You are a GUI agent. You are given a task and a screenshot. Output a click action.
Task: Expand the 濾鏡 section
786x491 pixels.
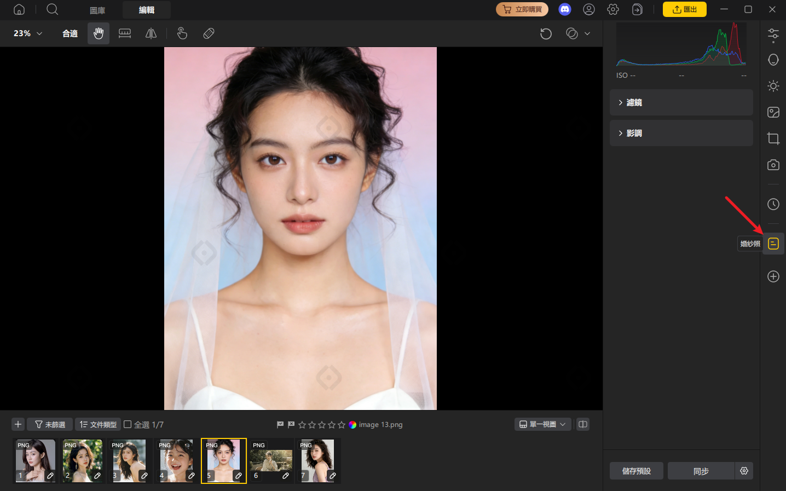tap(681, 102)
